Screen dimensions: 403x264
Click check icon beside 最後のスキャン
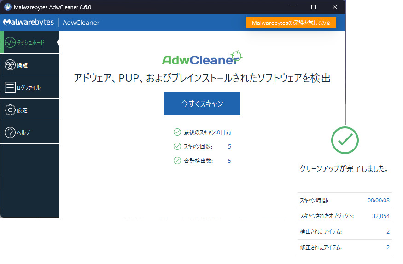pos(177,132)
